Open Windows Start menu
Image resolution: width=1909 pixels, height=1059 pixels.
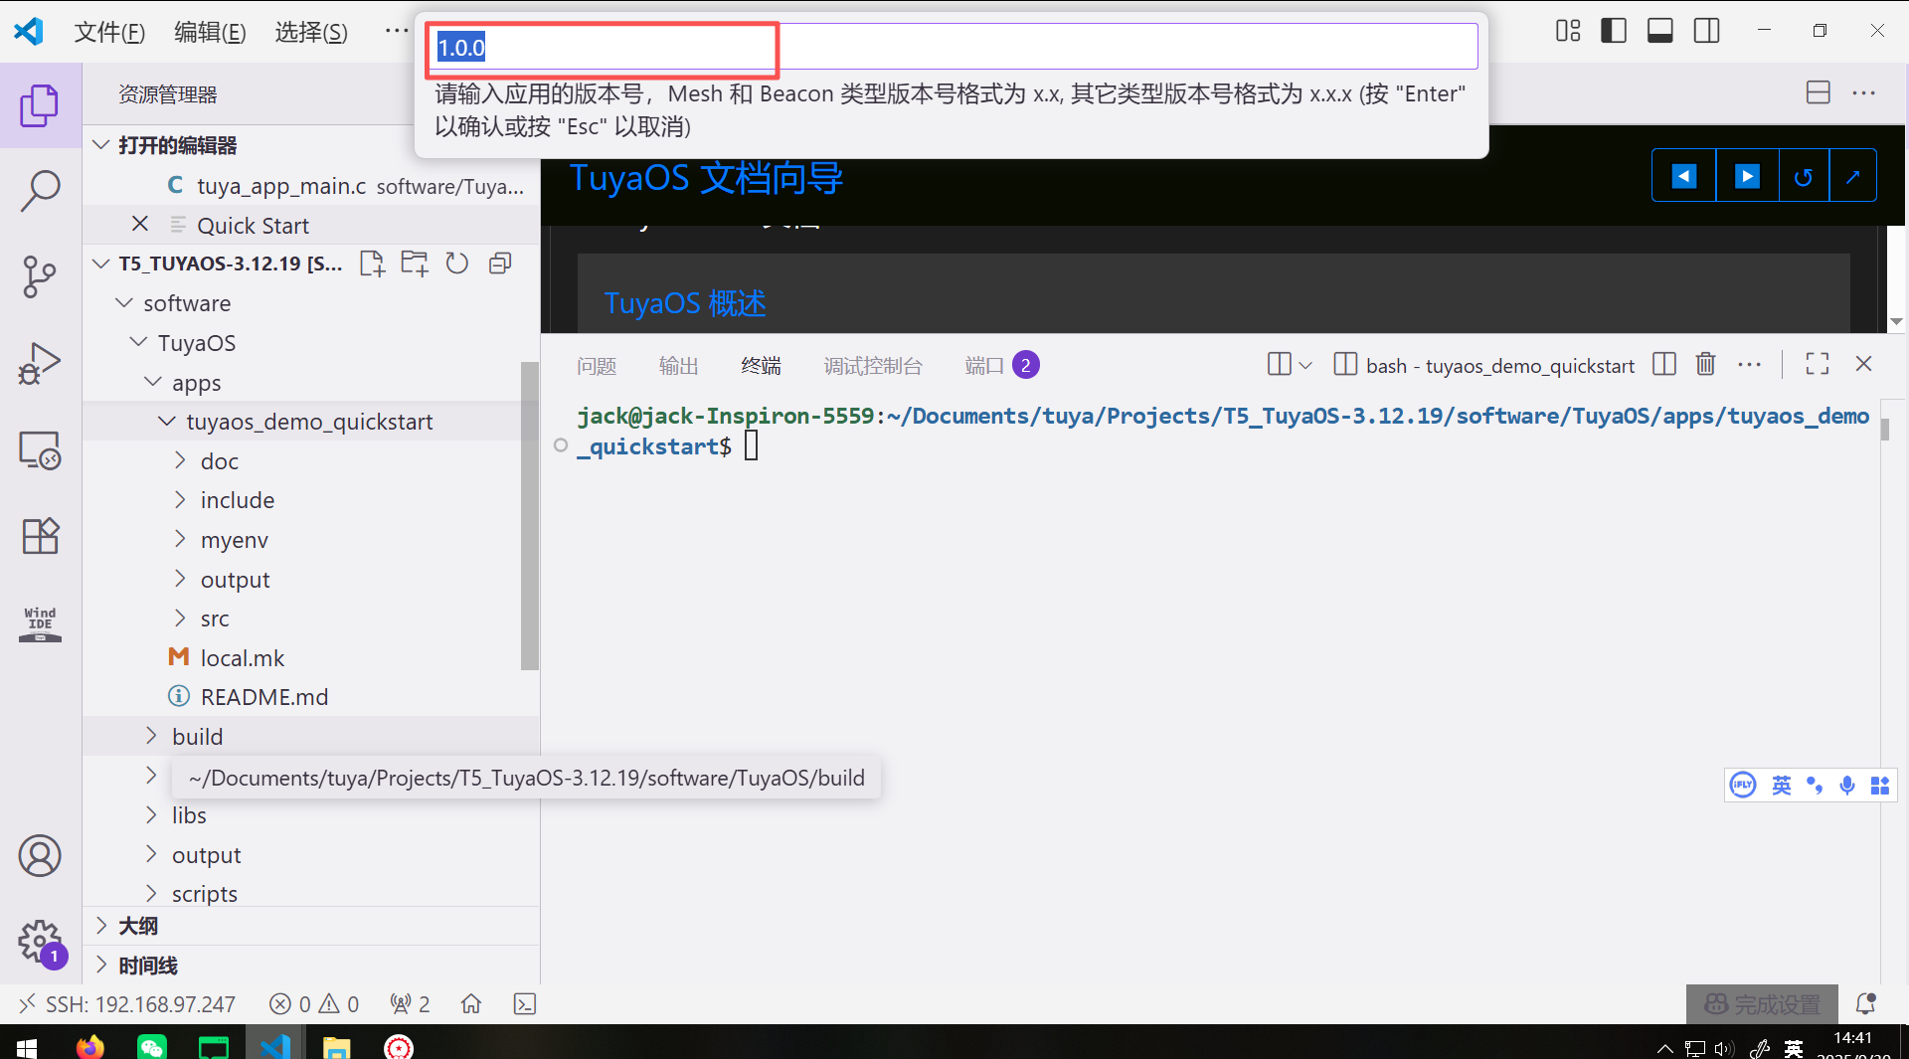click(27, 1047)
